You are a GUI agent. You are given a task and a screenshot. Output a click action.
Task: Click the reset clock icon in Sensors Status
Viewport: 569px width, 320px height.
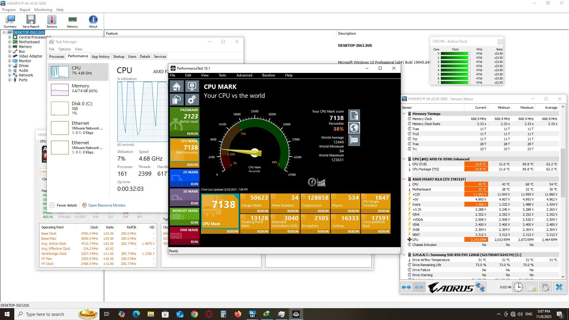coord(518,287)
